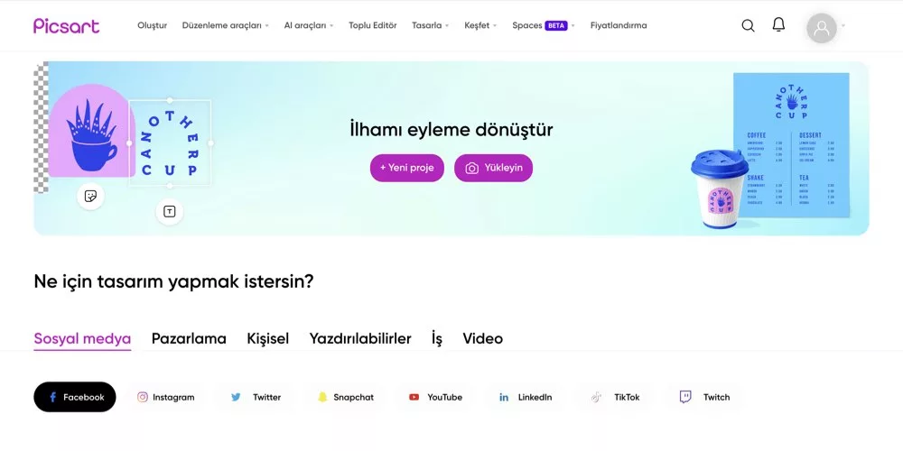This screenshot has width=903, height=451.
Task: Click the sticker icon under the cup
Action: click(90, 196)
